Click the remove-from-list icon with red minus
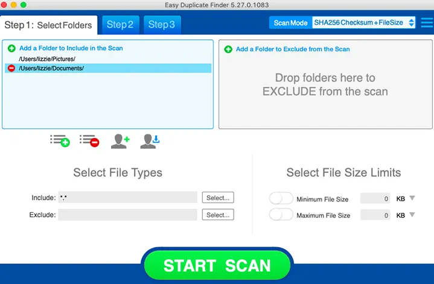 pos(89,140)
